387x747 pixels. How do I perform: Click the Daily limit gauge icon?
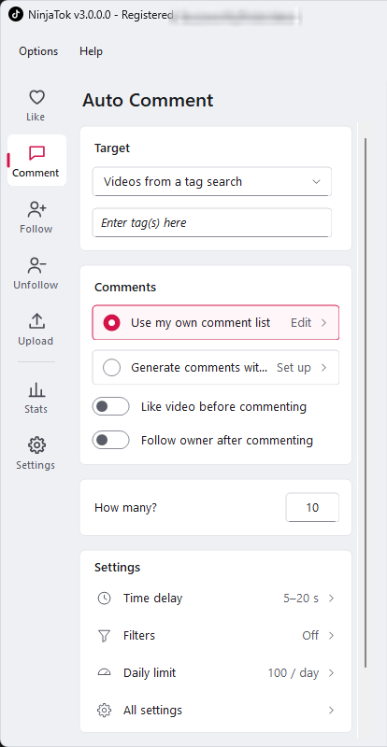pyautogui.click(x=104, y=672)
